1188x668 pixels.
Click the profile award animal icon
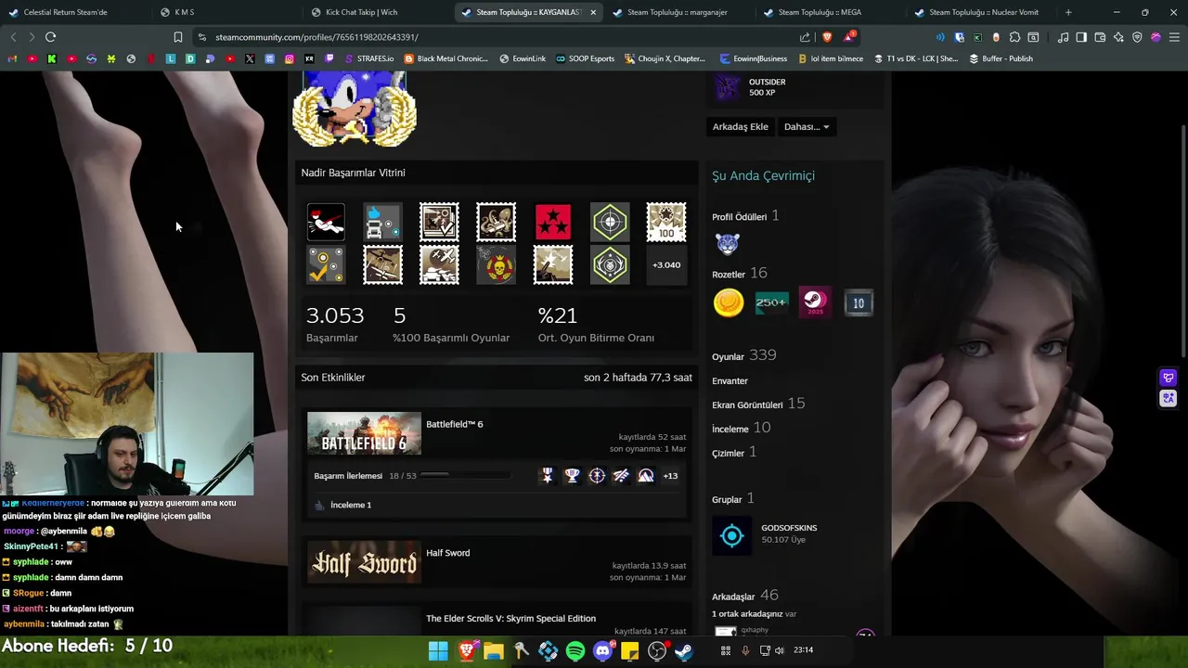(x=728, y=244)
